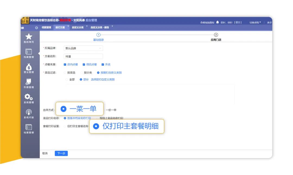Click the 应用门店 step label
The width and height of the screenshot is (293, 175).
[216, 40]
